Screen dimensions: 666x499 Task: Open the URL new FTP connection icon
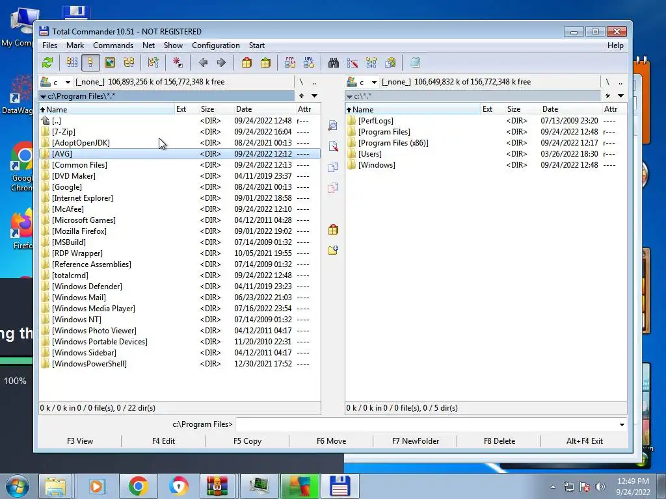coord(309,63)
